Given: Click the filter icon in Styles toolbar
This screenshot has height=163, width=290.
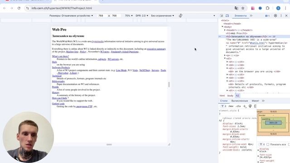Looking at the screenshot, I should (x=222, y=106).
